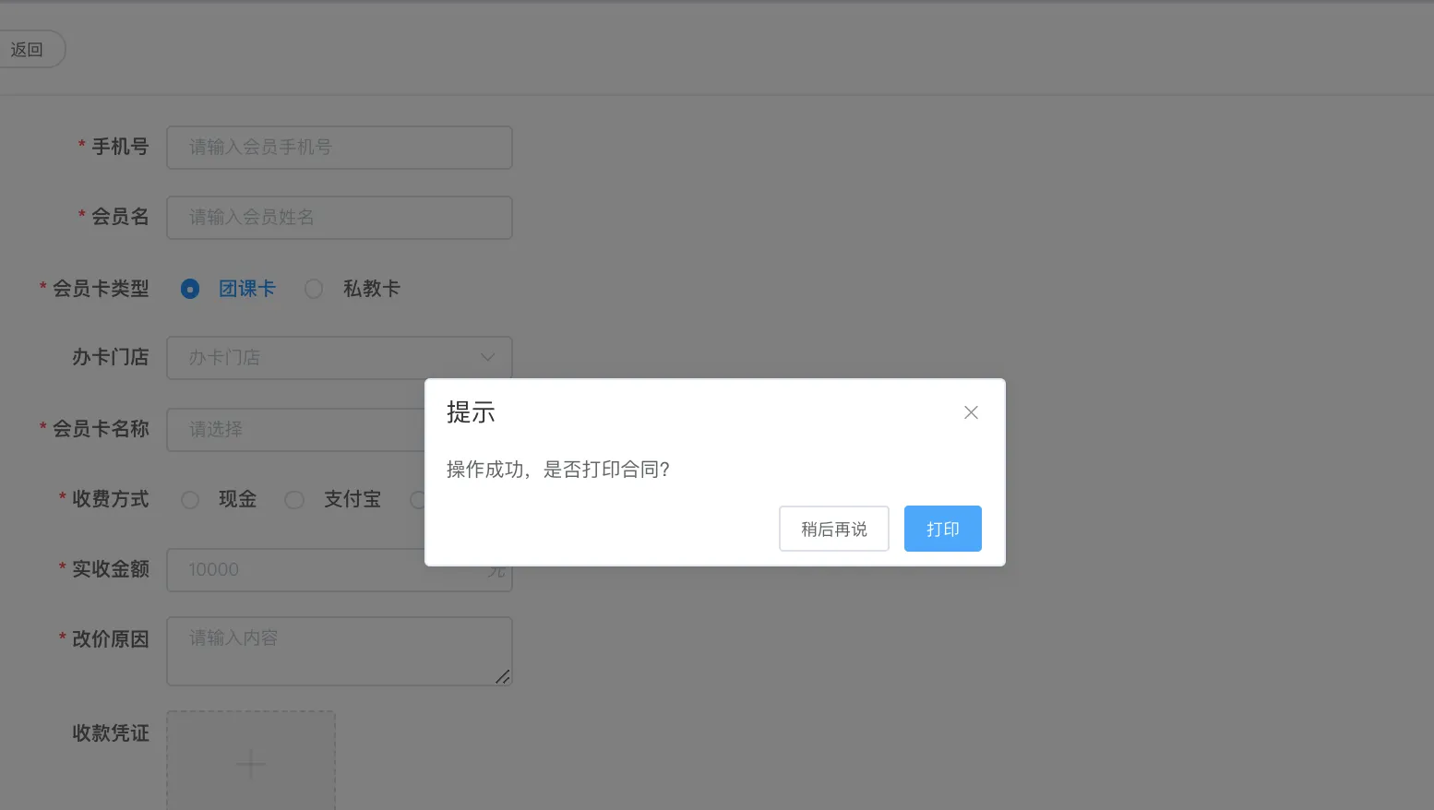Viewport: 1434px width, 810px height.
Task: Click the 团课卡 label text
Action: [247, 289]
